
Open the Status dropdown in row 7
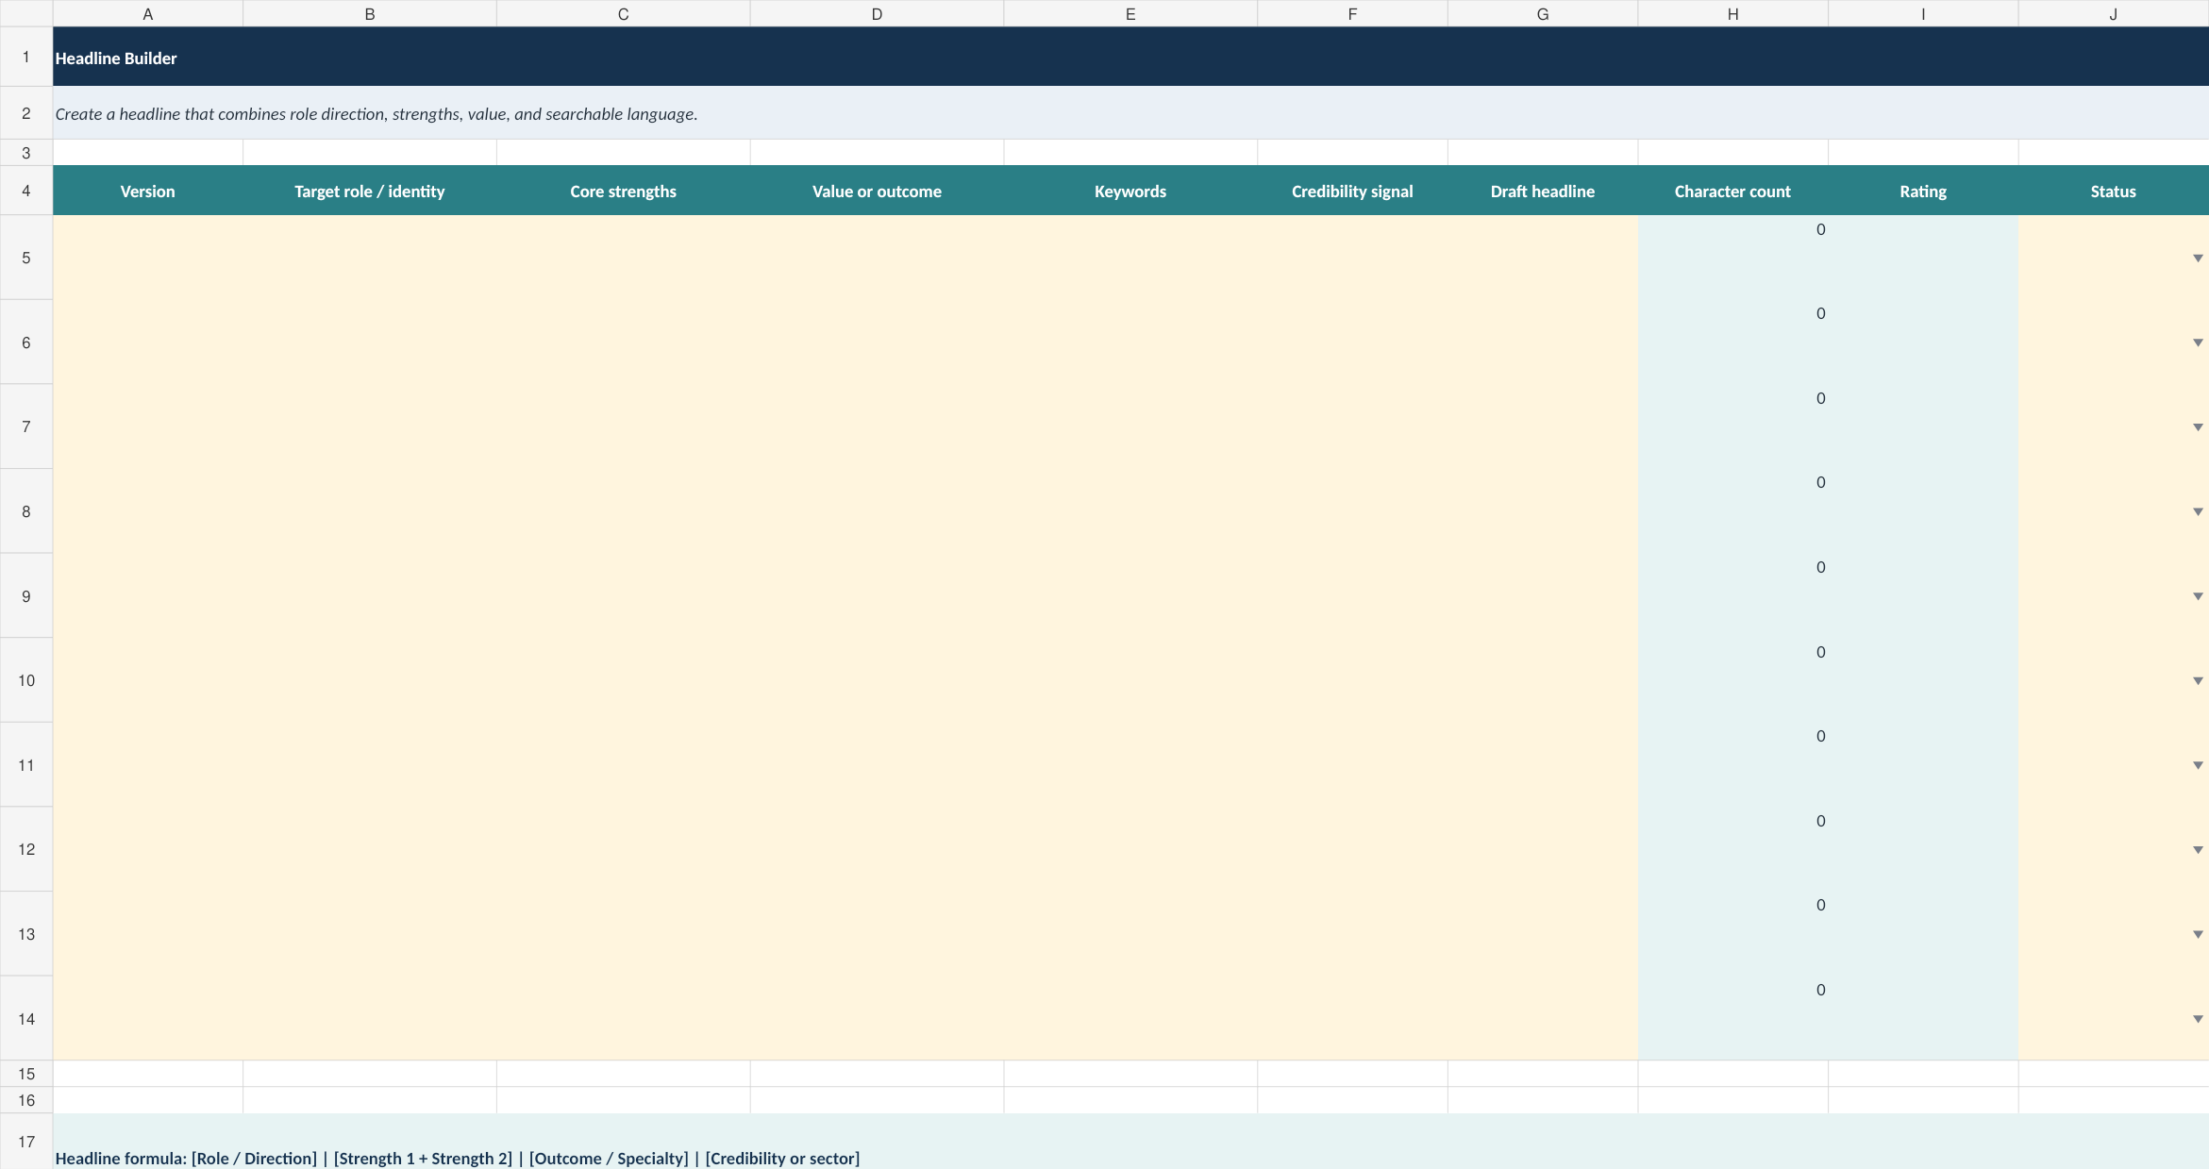(2198, 427)
